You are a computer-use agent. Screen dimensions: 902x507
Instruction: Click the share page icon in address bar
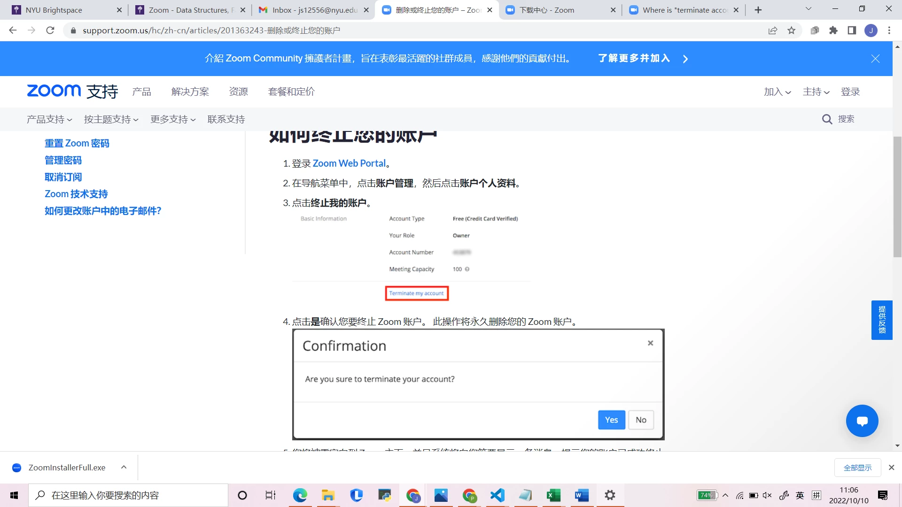click(773, 31)
